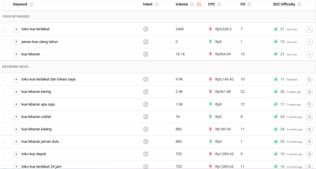Screen dimensions: 316x169
Task: Refresh SEO difficulty for toko kue terdekat dari lokasi saya
Action: 309,79
